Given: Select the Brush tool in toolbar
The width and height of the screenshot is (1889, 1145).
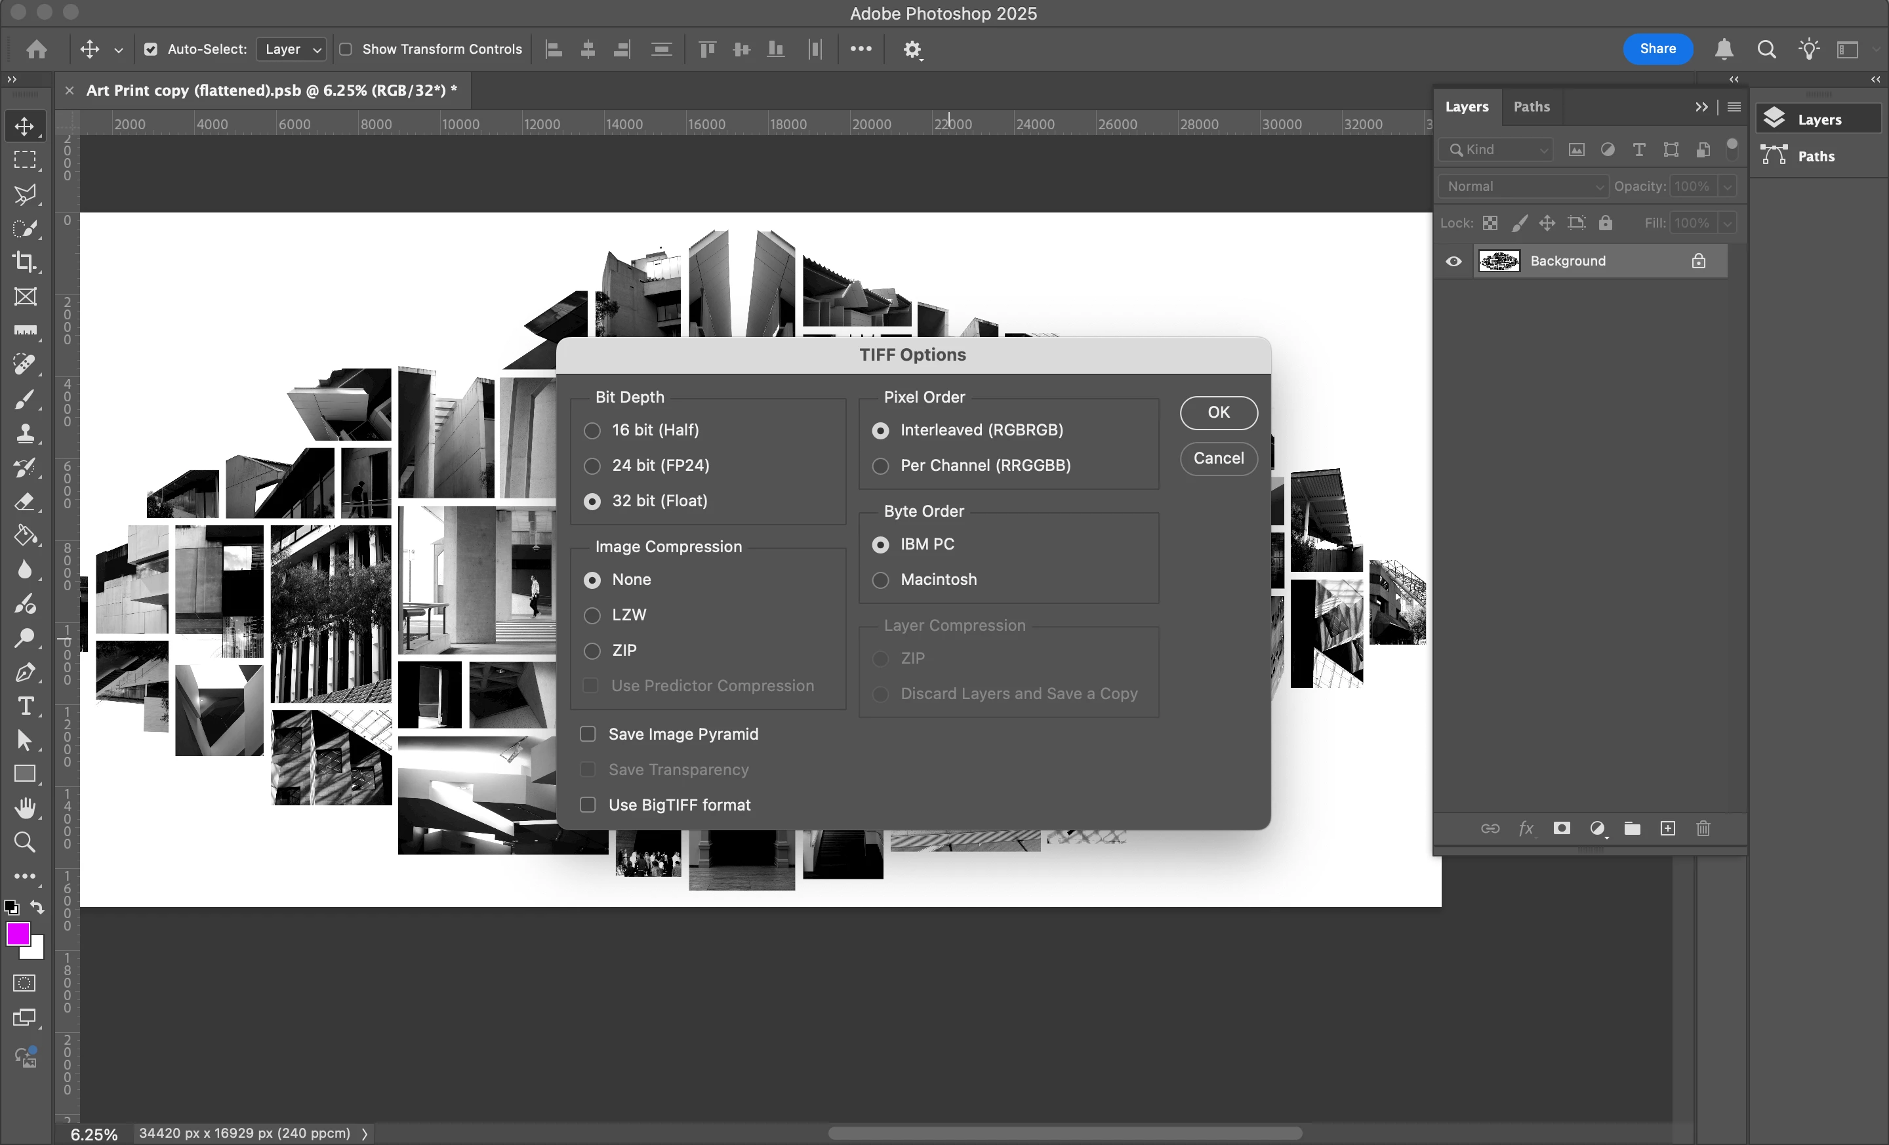Looking at the screenshot, I should (24, 399).
